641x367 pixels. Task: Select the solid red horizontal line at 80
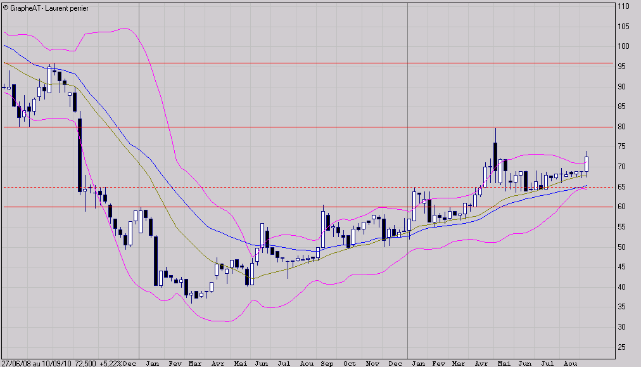[x=308, y=127]
